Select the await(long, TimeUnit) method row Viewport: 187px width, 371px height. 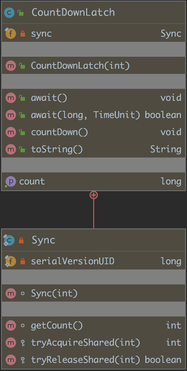click(x=93, y=115)
